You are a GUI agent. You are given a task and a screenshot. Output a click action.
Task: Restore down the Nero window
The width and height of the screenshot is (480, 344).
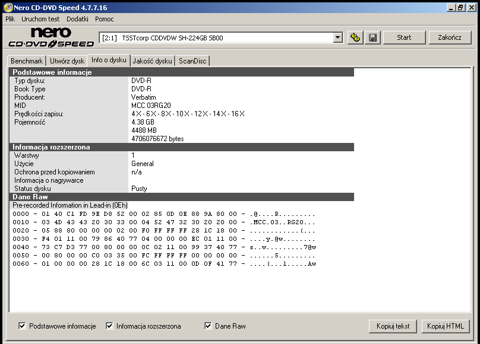(460, 8)
